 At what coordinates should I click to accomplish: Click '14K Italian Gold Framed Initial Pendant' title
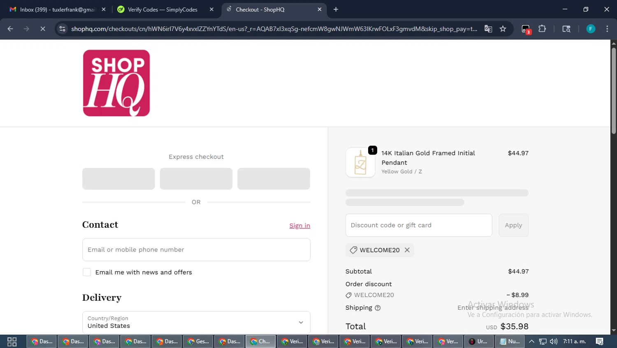[428, 158]
